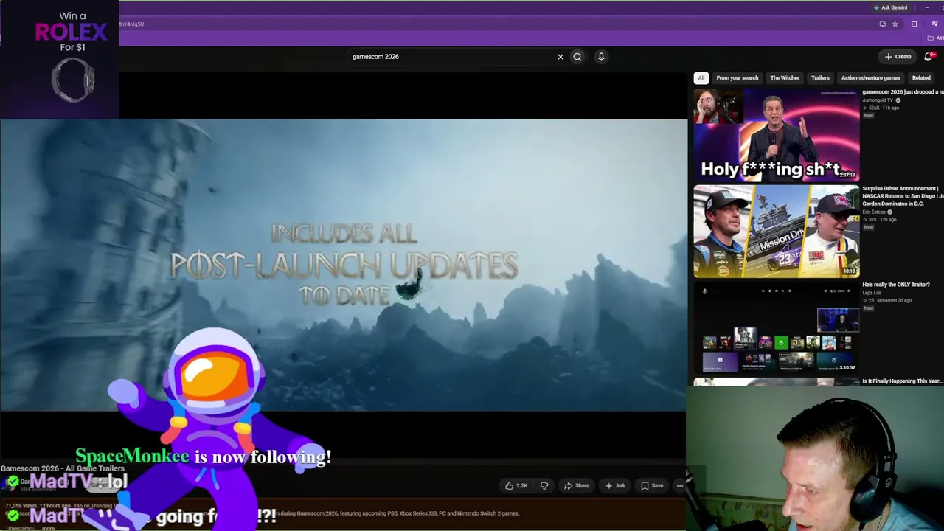Image resolution: width=944 pixels, height=531 pixels.
Task: Open YouTube notifications bell
Action: click(x=929, y=56)
